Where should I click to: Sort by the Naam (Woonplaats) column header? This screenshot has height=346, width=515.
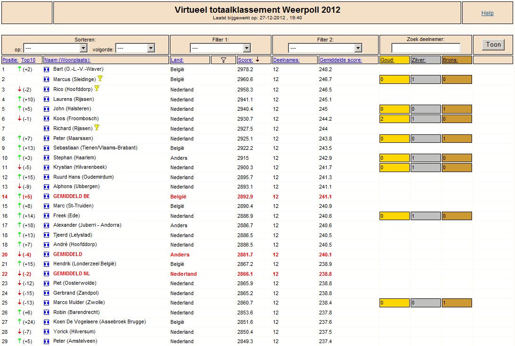point(68,60)
